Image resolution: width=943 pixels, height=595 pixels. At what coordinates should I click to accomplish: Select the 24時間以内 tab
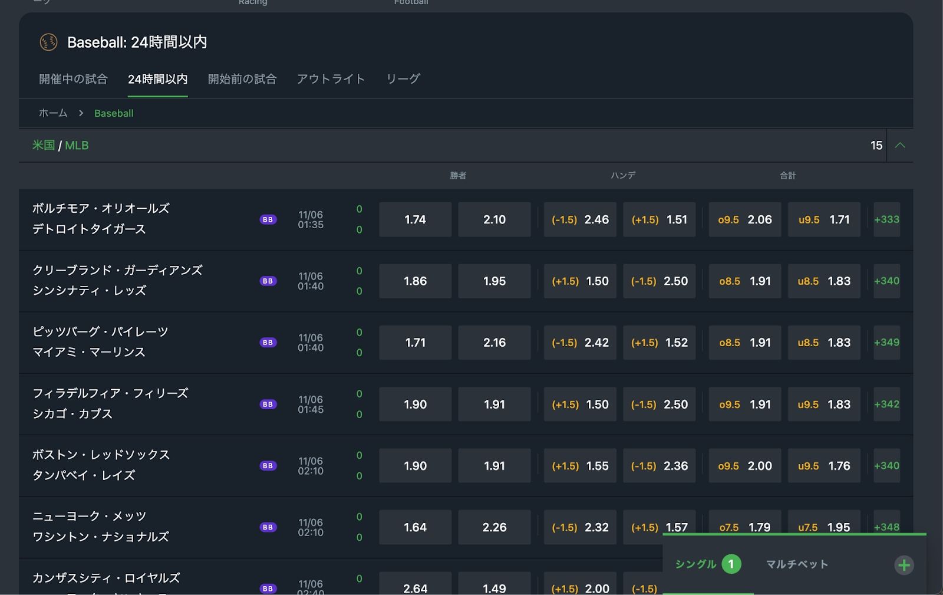tap(157, 79)
